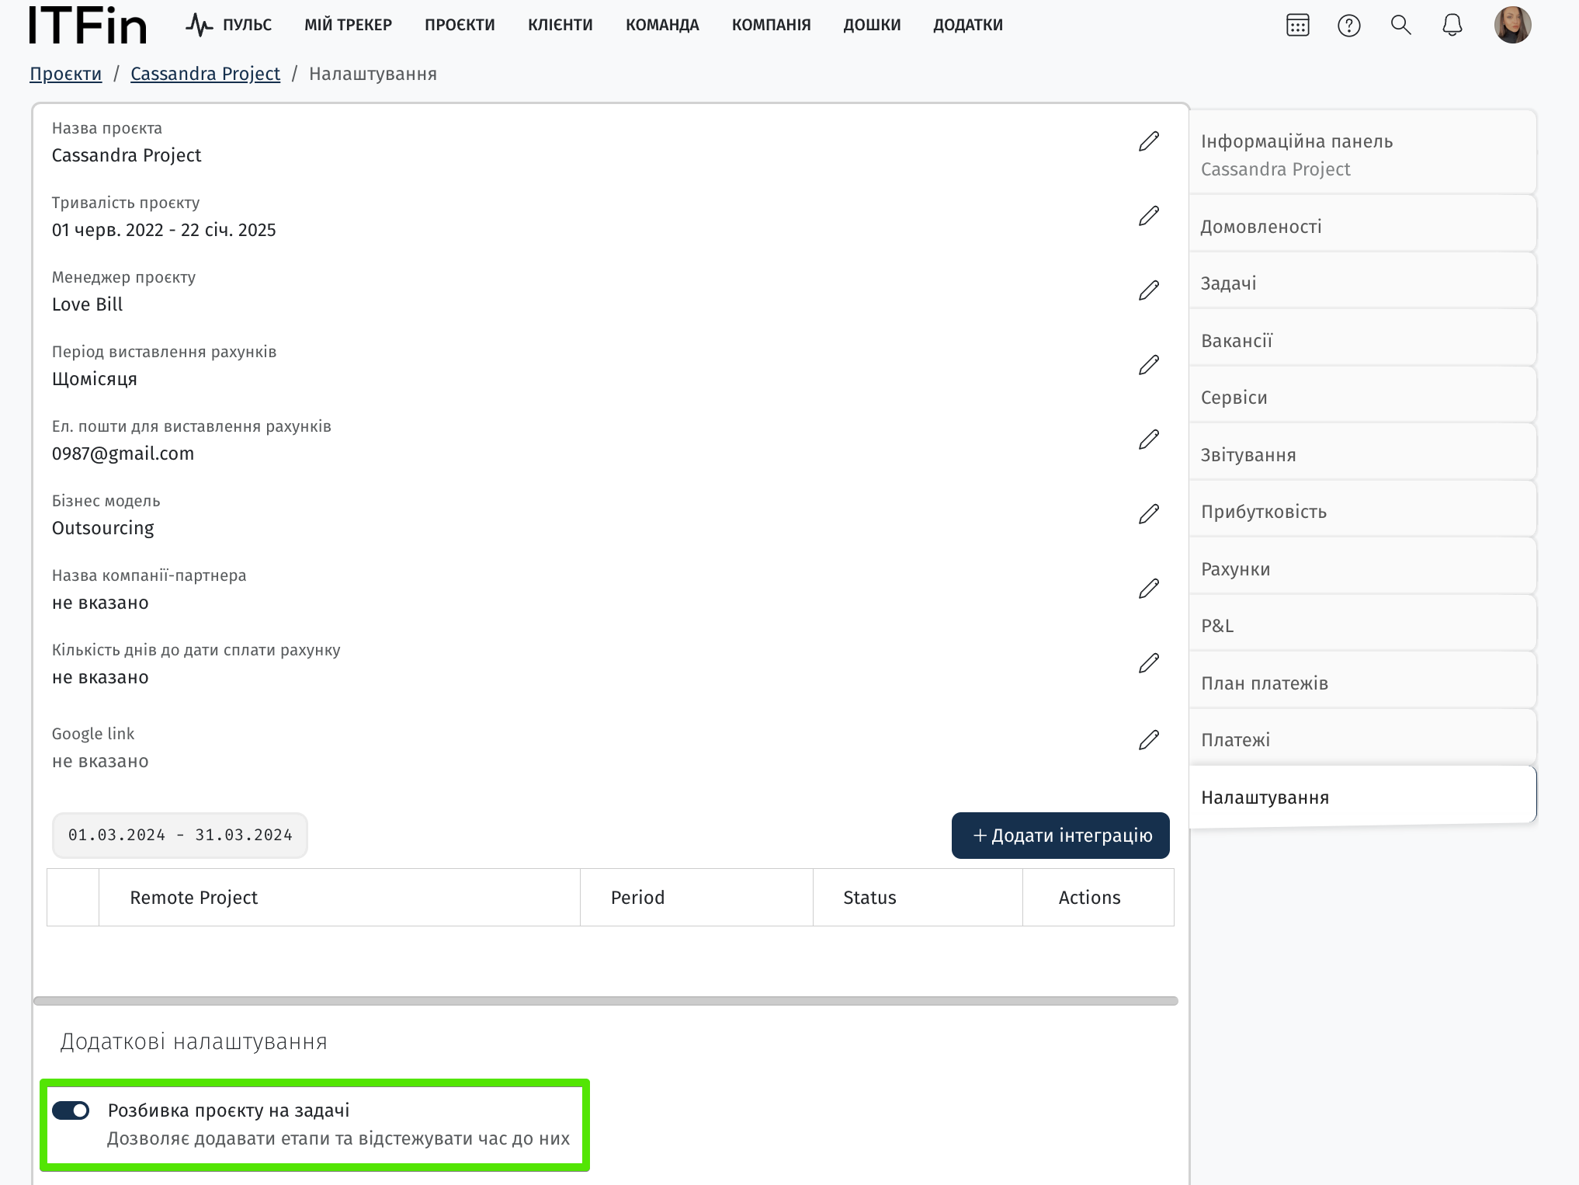Open КОМПАНІЯ menu item

pos(771,25)
